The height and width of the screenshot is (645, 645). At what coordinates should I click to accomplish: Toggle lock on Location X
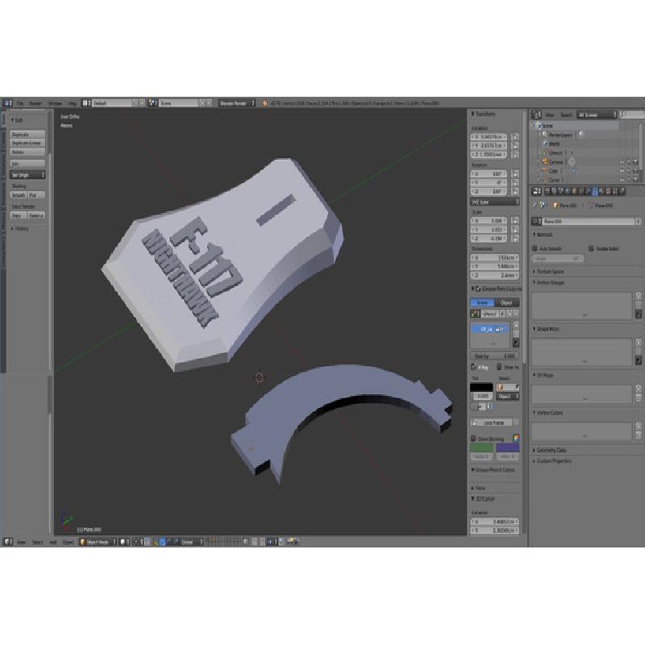coord(515,136)
